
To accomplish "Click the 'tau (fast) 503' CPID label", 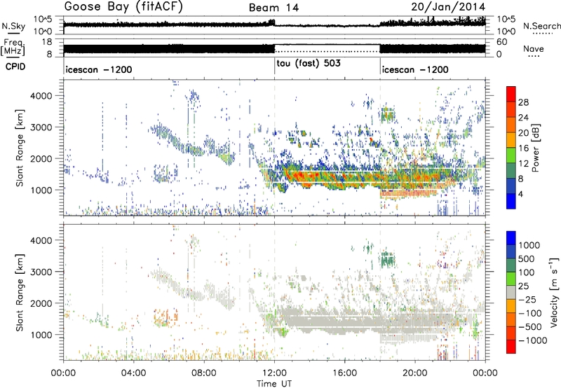I will click(309, 64).
